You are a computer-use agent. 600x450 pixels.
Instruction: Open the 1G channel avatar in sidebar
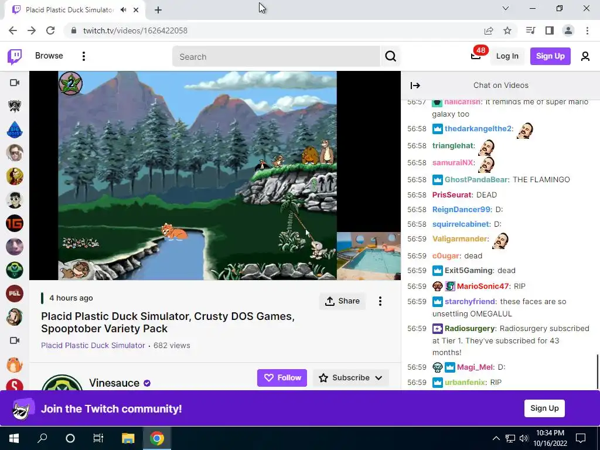pyautogui.click(x=15, y=223)
